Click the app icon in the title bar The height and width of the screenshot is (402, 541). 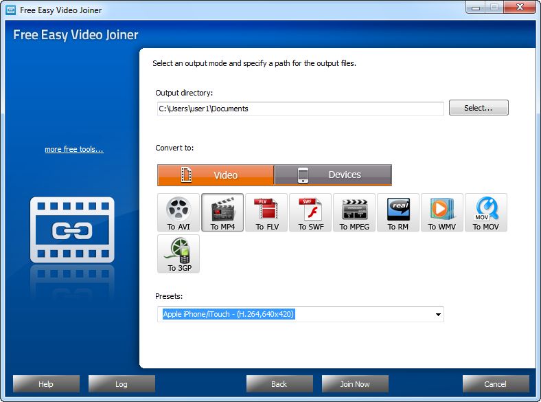click(x=11, y=10)
